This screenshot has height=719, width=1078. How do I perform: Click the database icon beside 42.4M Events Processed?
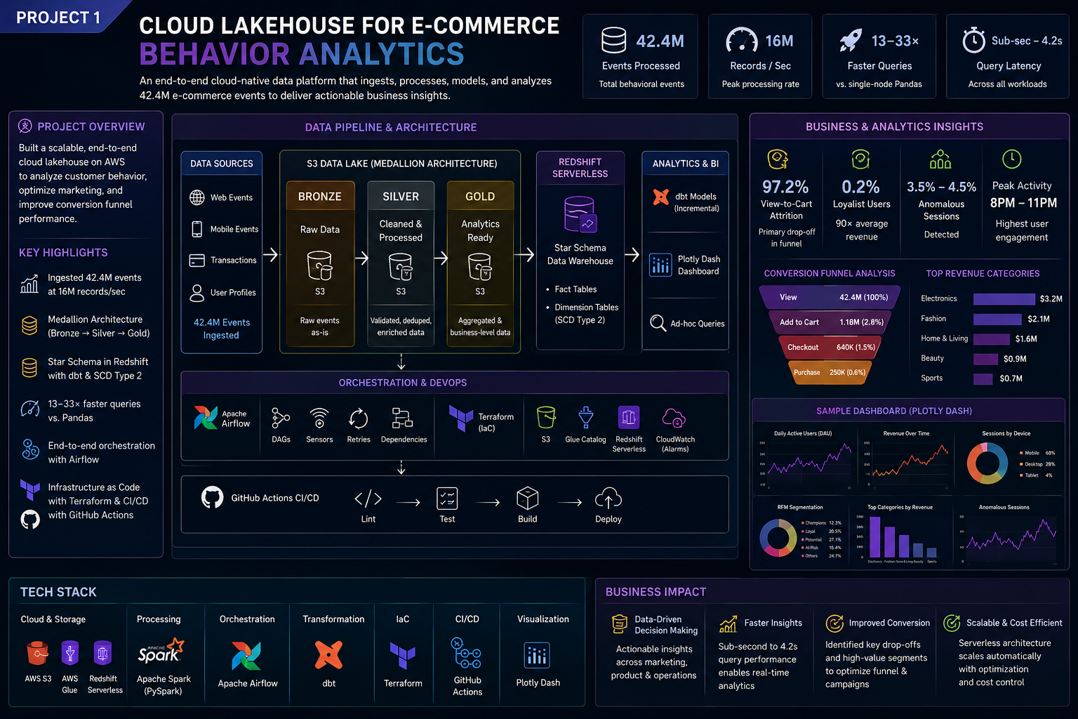coord(613,40)
